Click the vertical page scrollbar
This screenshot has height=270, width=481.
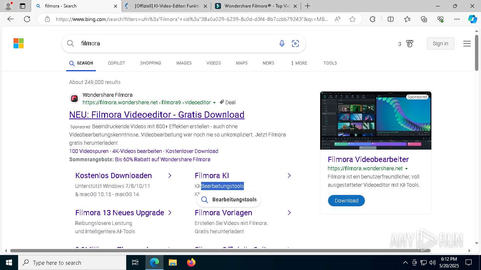tap(476, 52)
